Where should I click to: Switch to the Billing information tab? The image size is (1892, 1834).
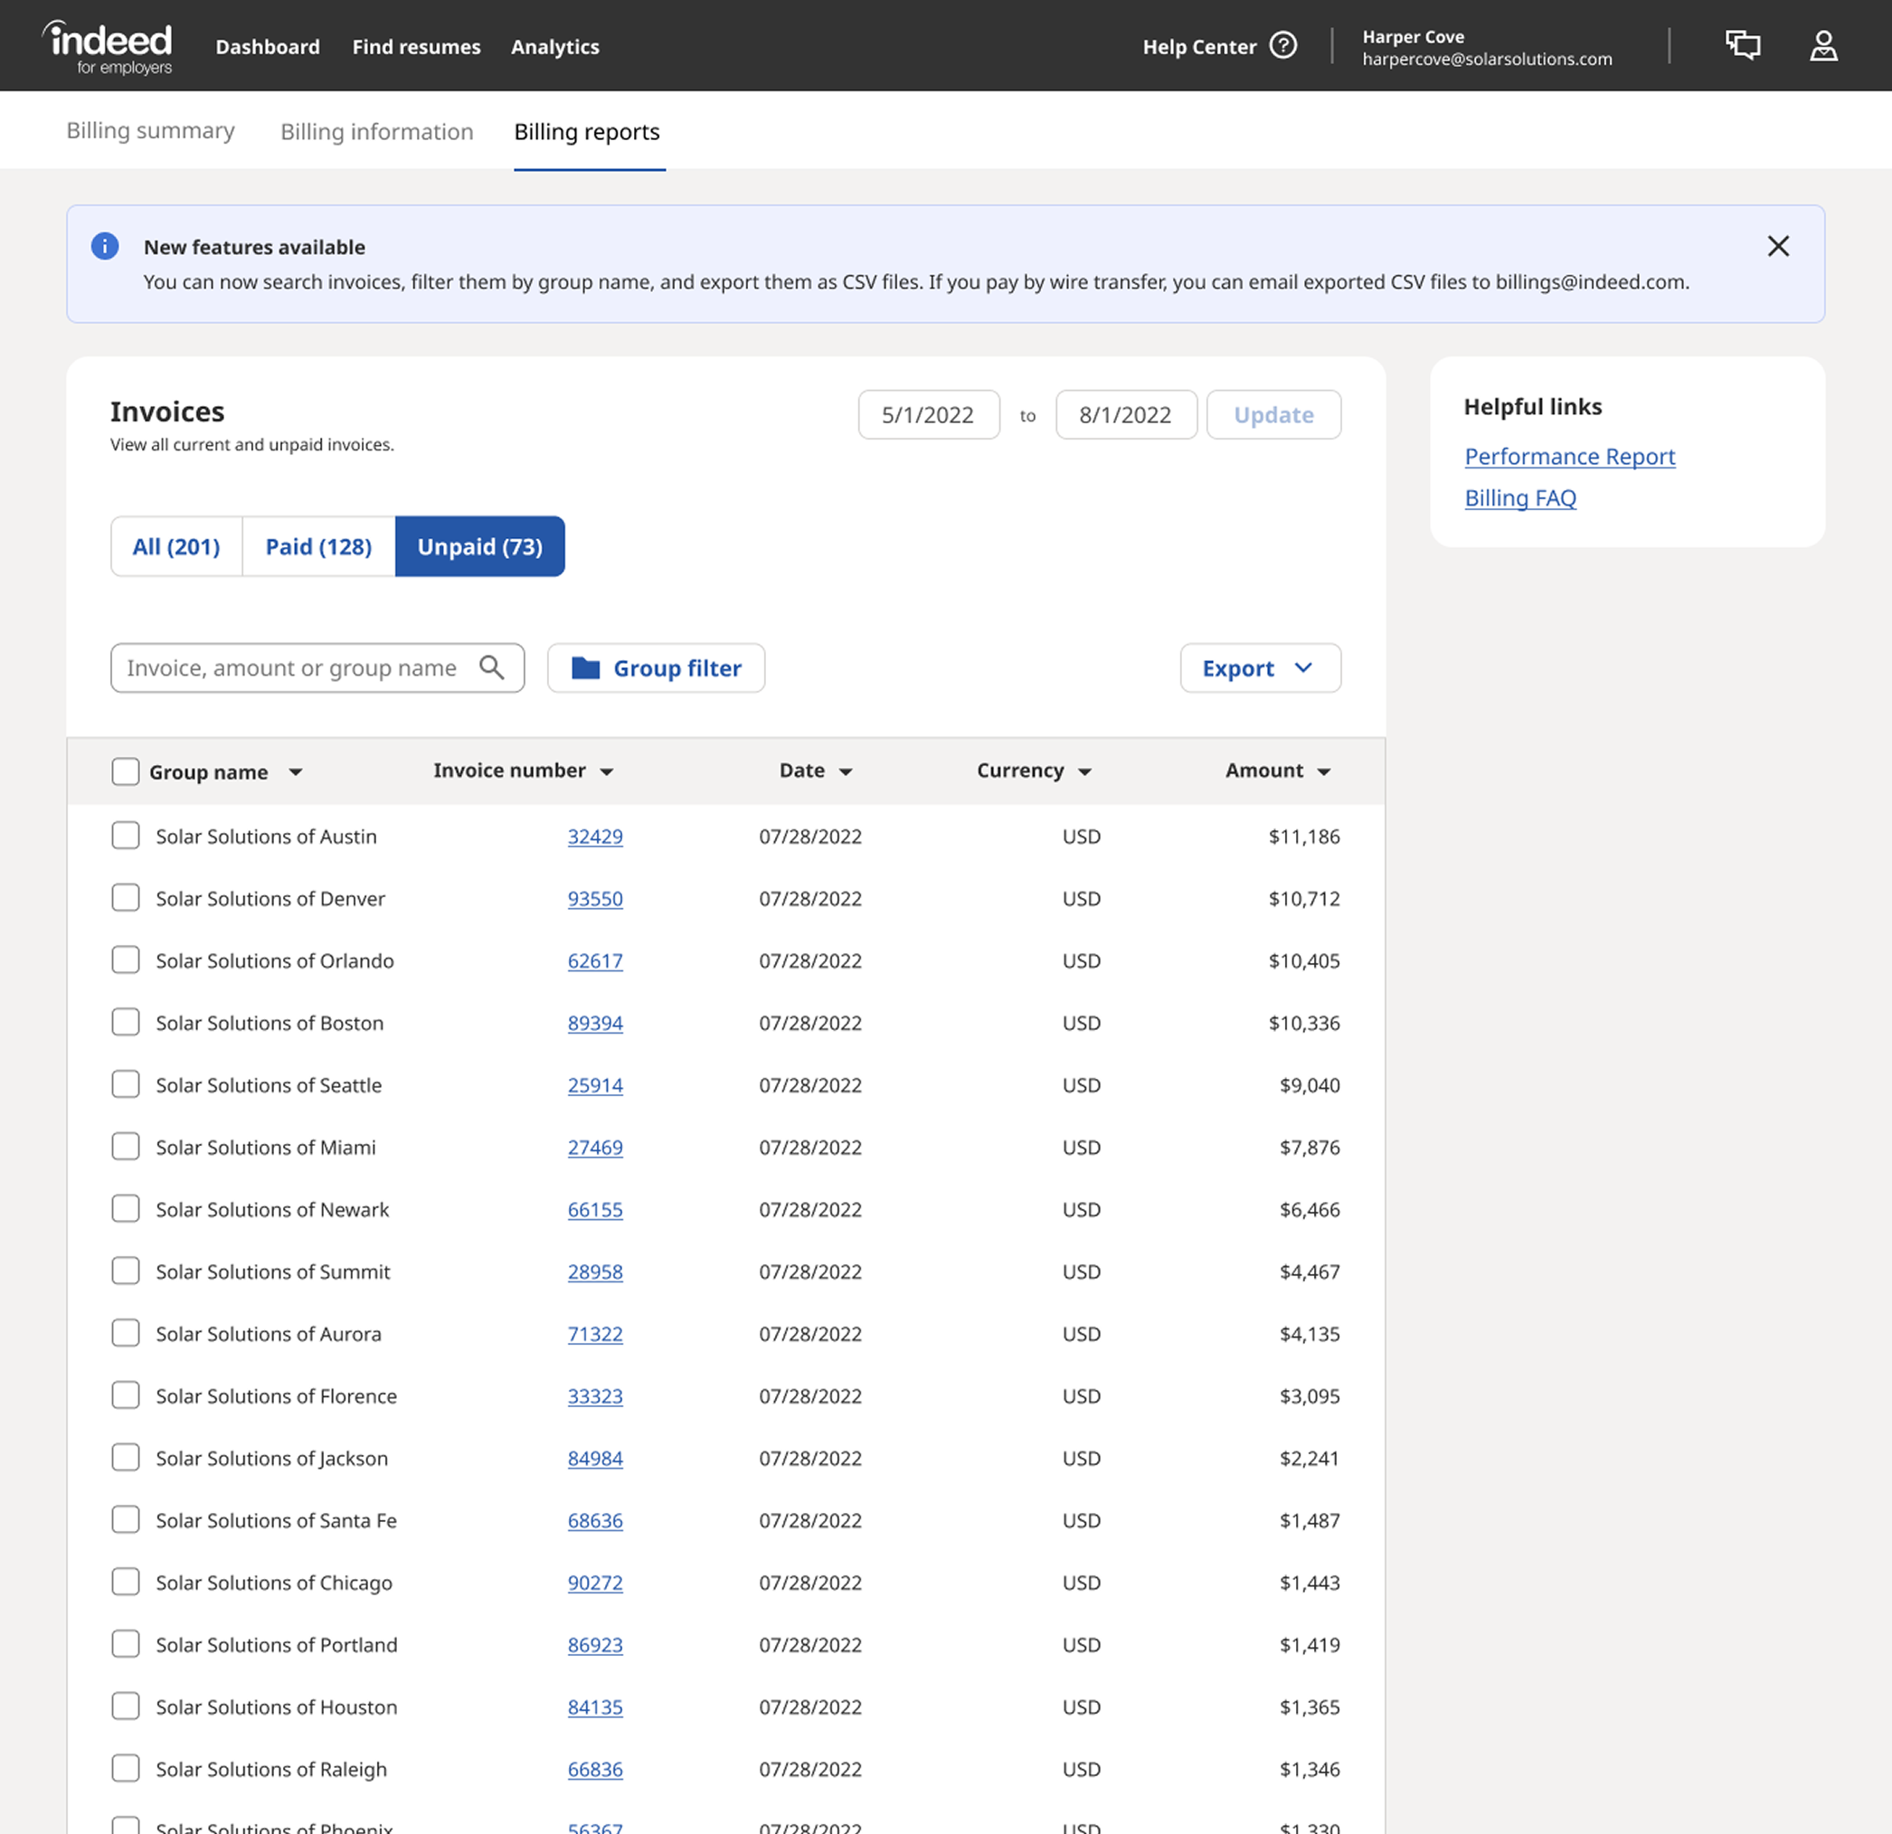click(x=376, y=131)
